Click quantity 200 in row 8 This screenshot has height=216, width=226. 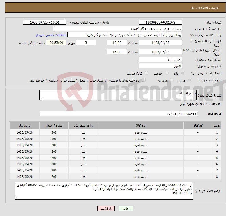(54, 177)
